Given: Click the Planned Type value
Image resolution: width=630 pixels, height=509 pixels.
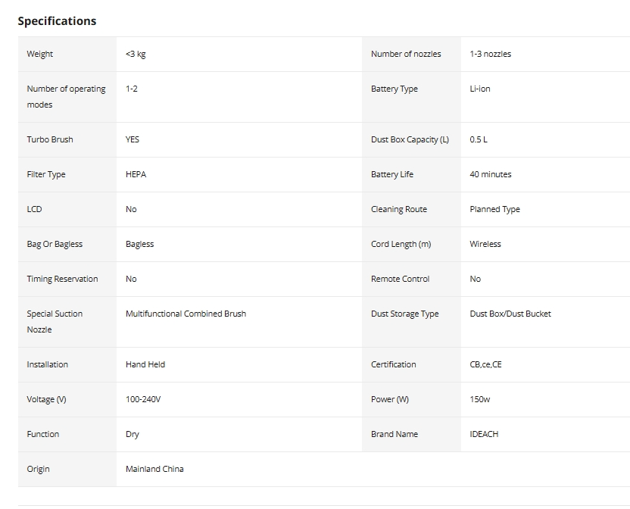Looking at the screenshot, I should [494, 210].
